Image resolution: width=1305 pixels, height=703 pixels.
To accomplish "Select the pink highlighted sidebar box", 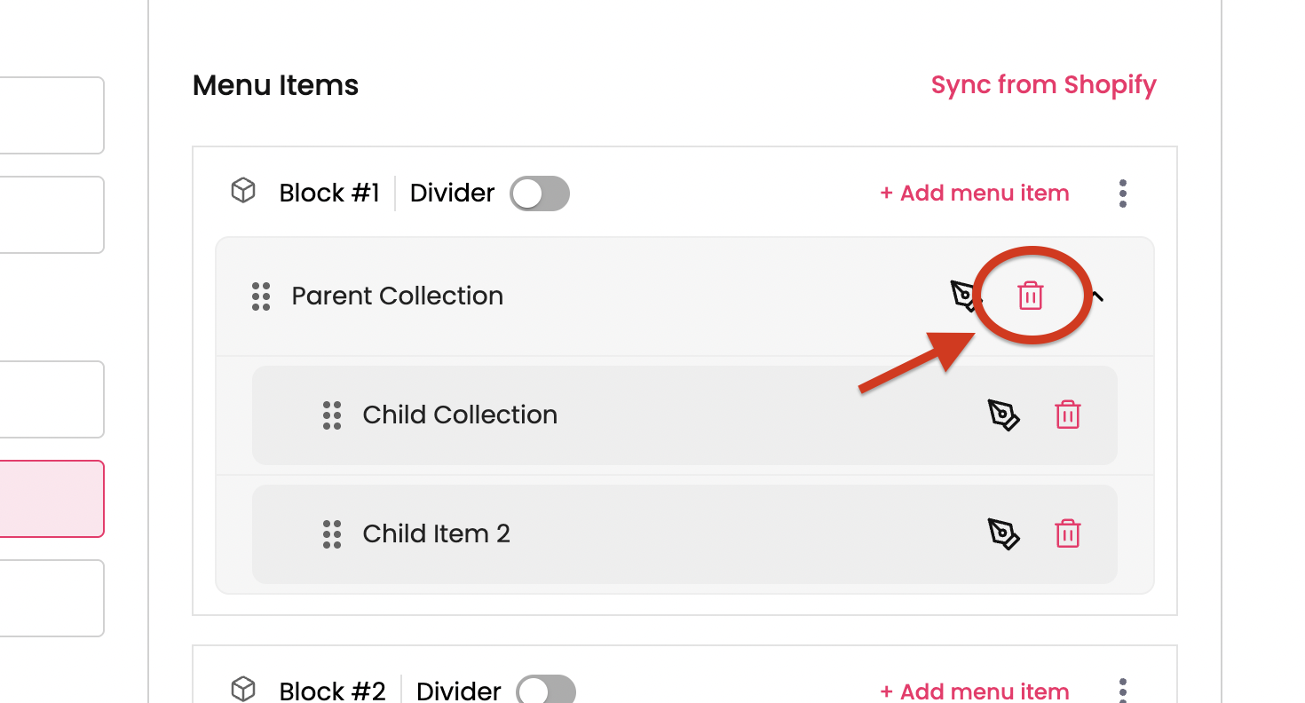I will [51, 499].
